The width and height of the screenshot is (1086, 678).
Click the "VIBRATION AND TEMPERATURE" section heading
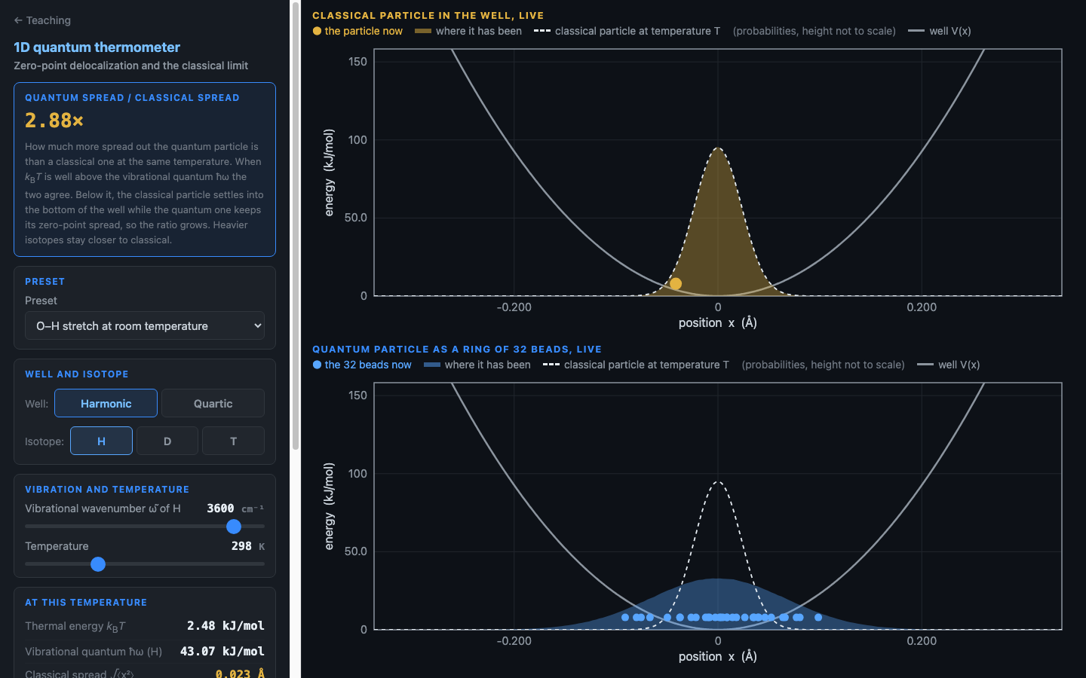point(107,490)
